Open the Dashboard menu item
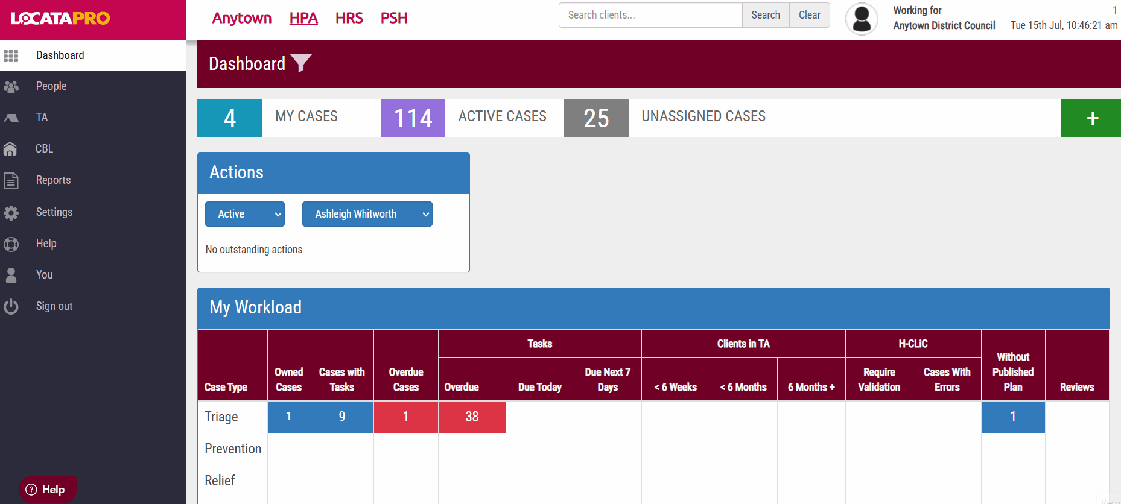Image resolution: width=1121 pixels, height=504 pixels. coord(93,55)
